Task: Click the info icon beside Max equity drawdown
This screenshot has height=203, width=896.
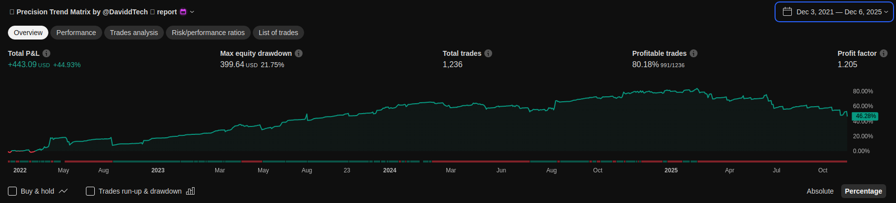Action: click(x=299, y=53)
